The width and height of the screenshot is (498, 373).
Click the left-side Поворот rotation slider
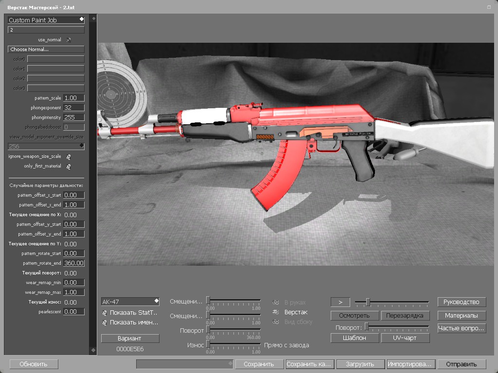[x=233, y=329]
